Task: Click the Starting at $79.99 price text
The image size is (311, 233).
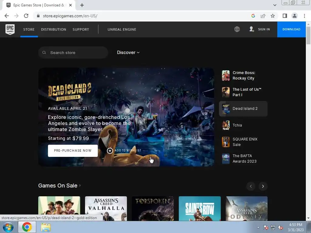Action: pyautogui.click(x=68, y=138)
